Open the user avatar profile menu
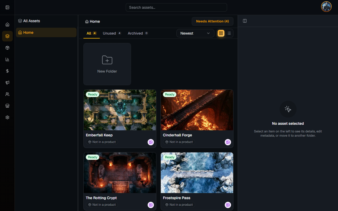Image resolution: width=338 pixels, height=211 pixels. pos(326,7)
